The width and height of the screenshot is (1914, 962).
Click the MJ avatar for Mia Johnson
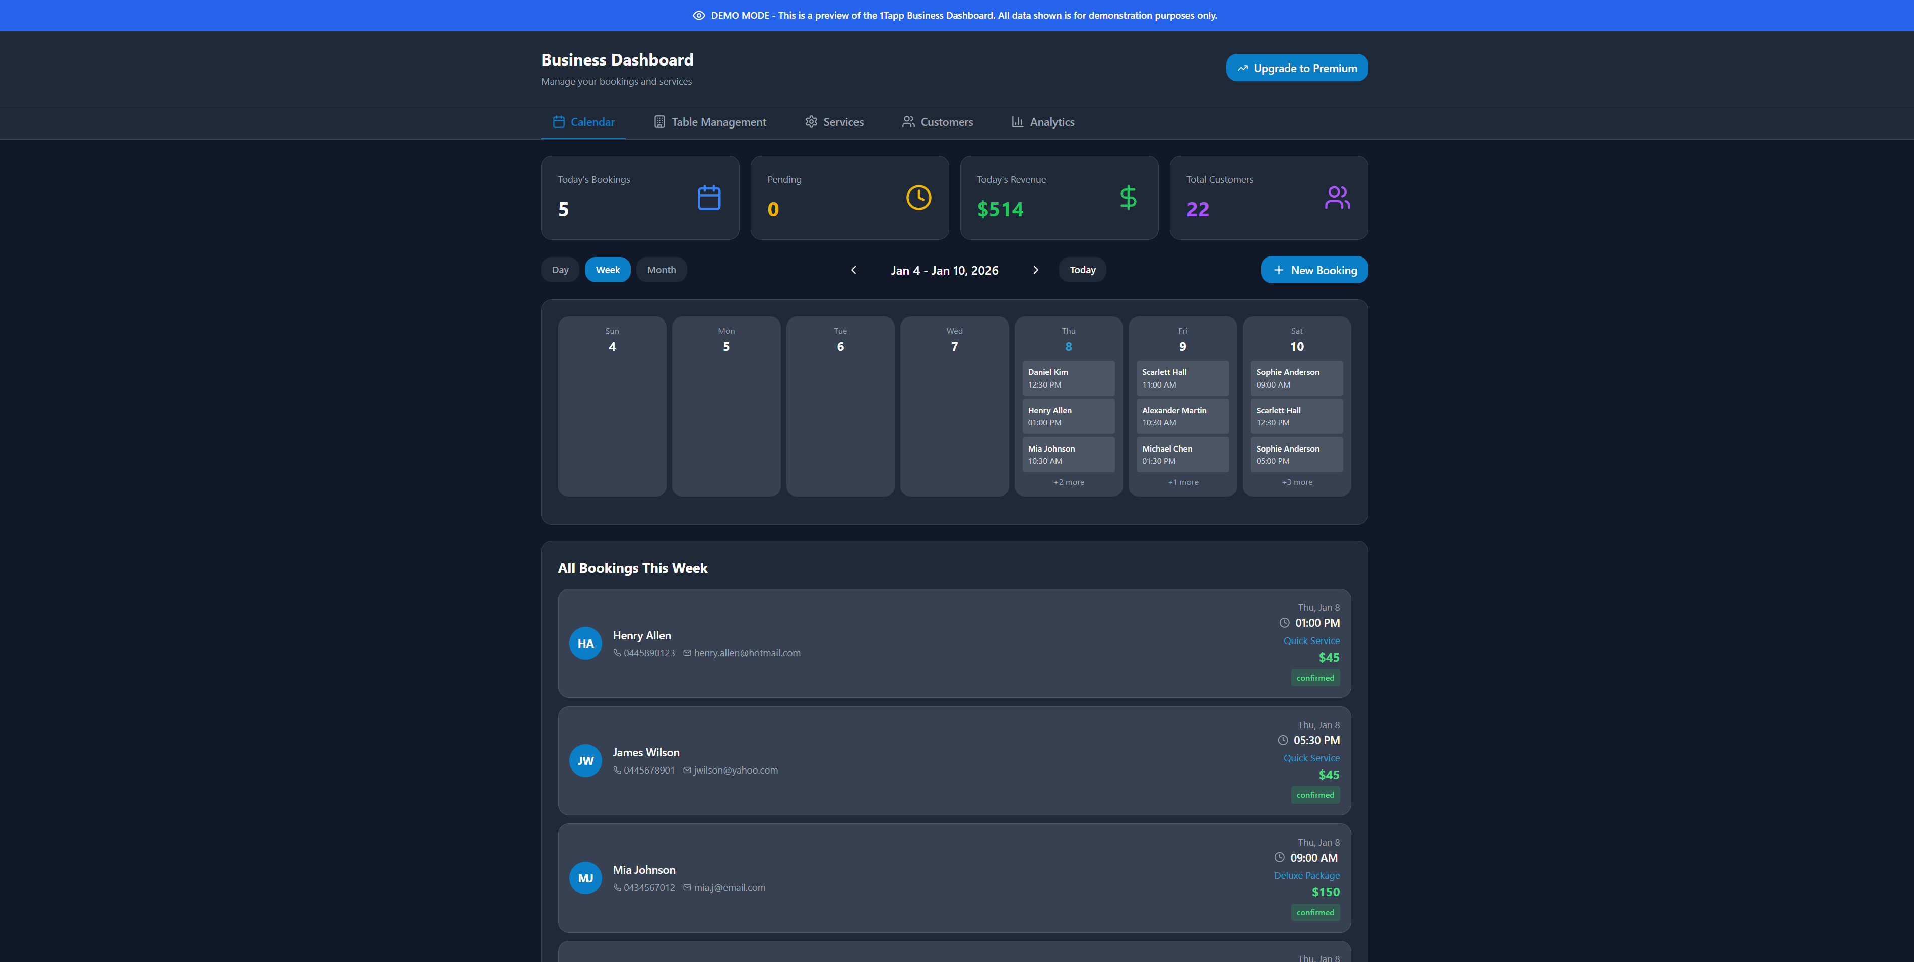point(585,879)
